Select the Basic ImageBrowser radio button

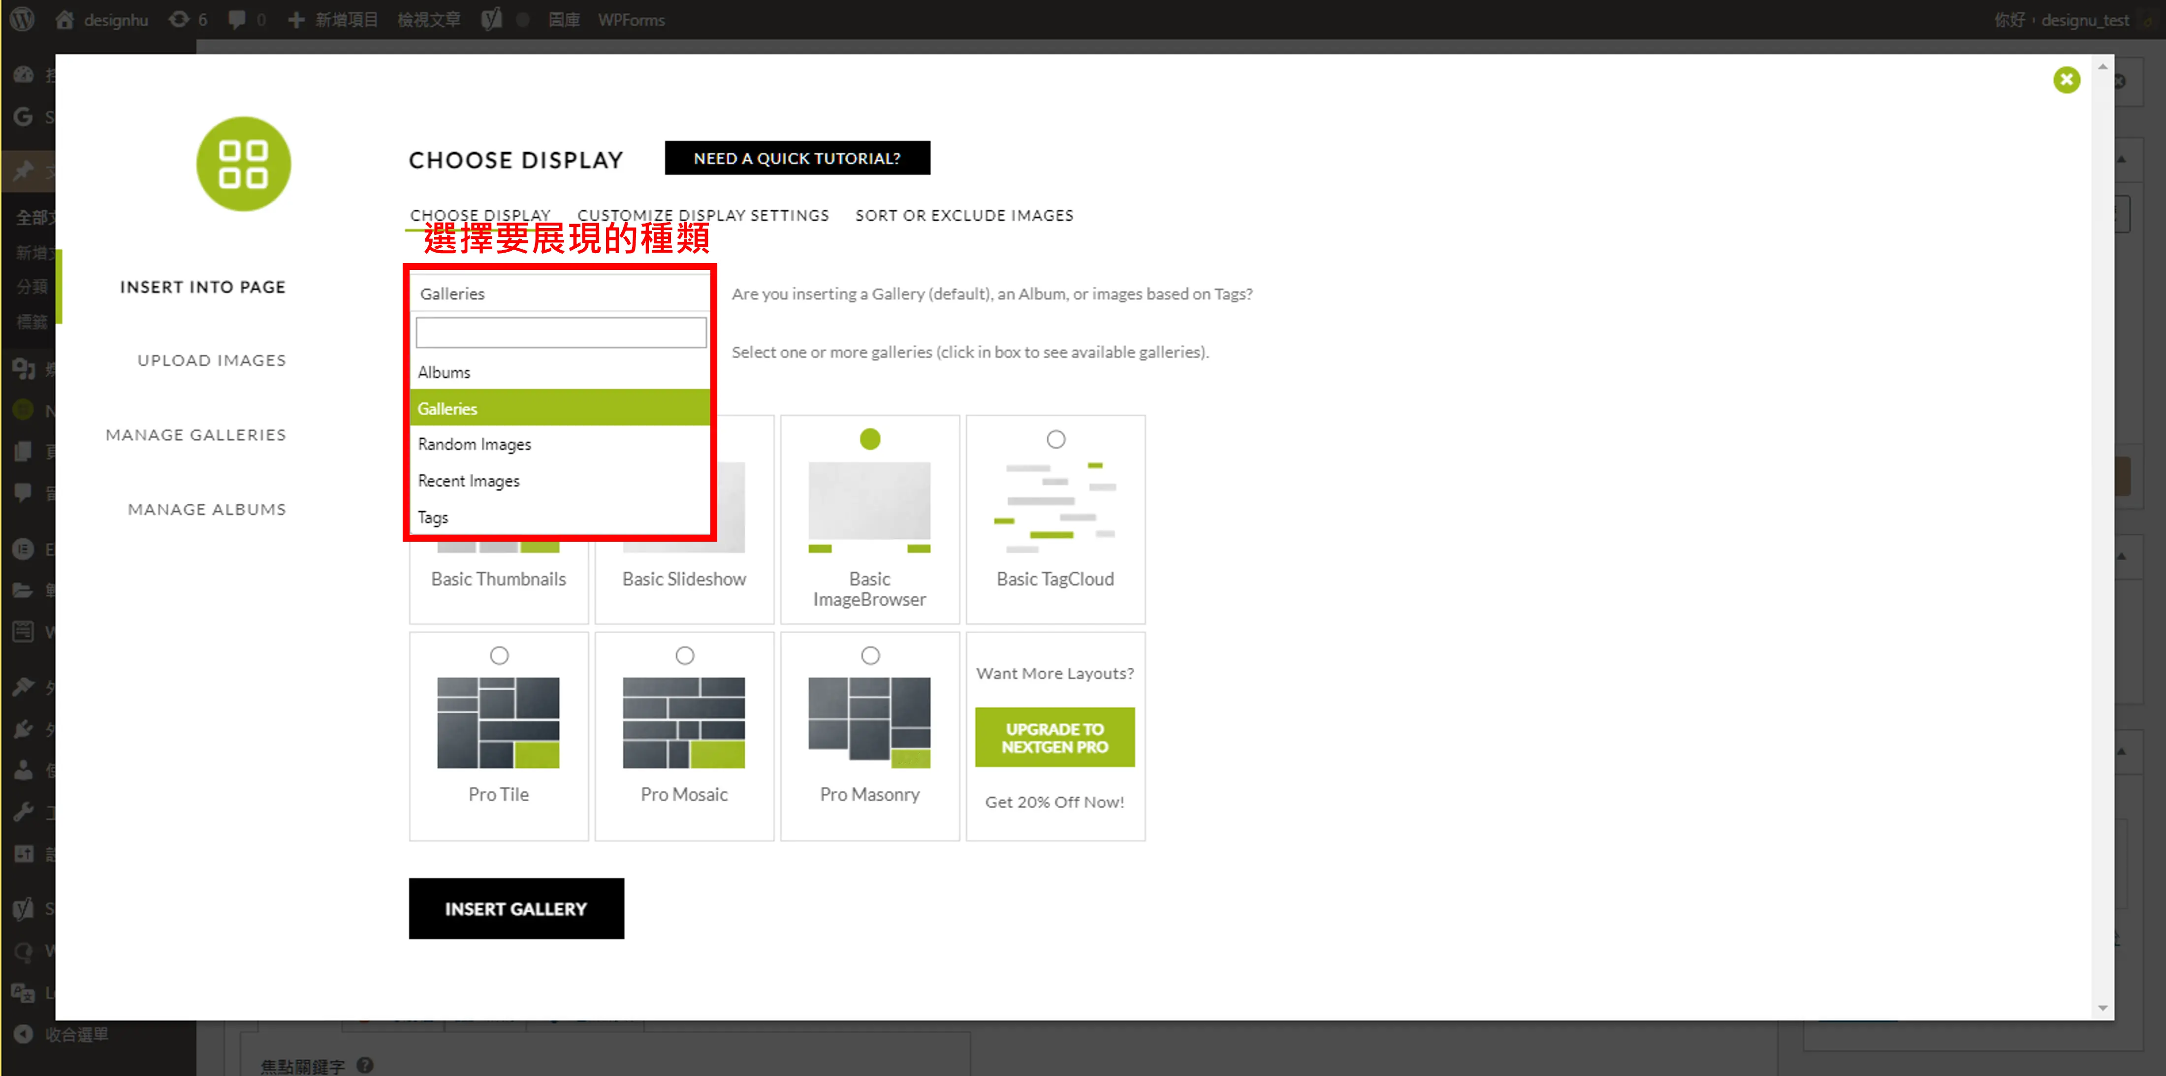869,439
